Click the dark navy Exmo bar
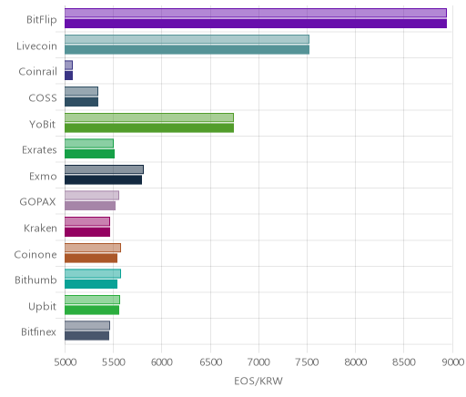The width and height of the screenshot is (466, 397). pyautogui.click(x=103, y=180)
